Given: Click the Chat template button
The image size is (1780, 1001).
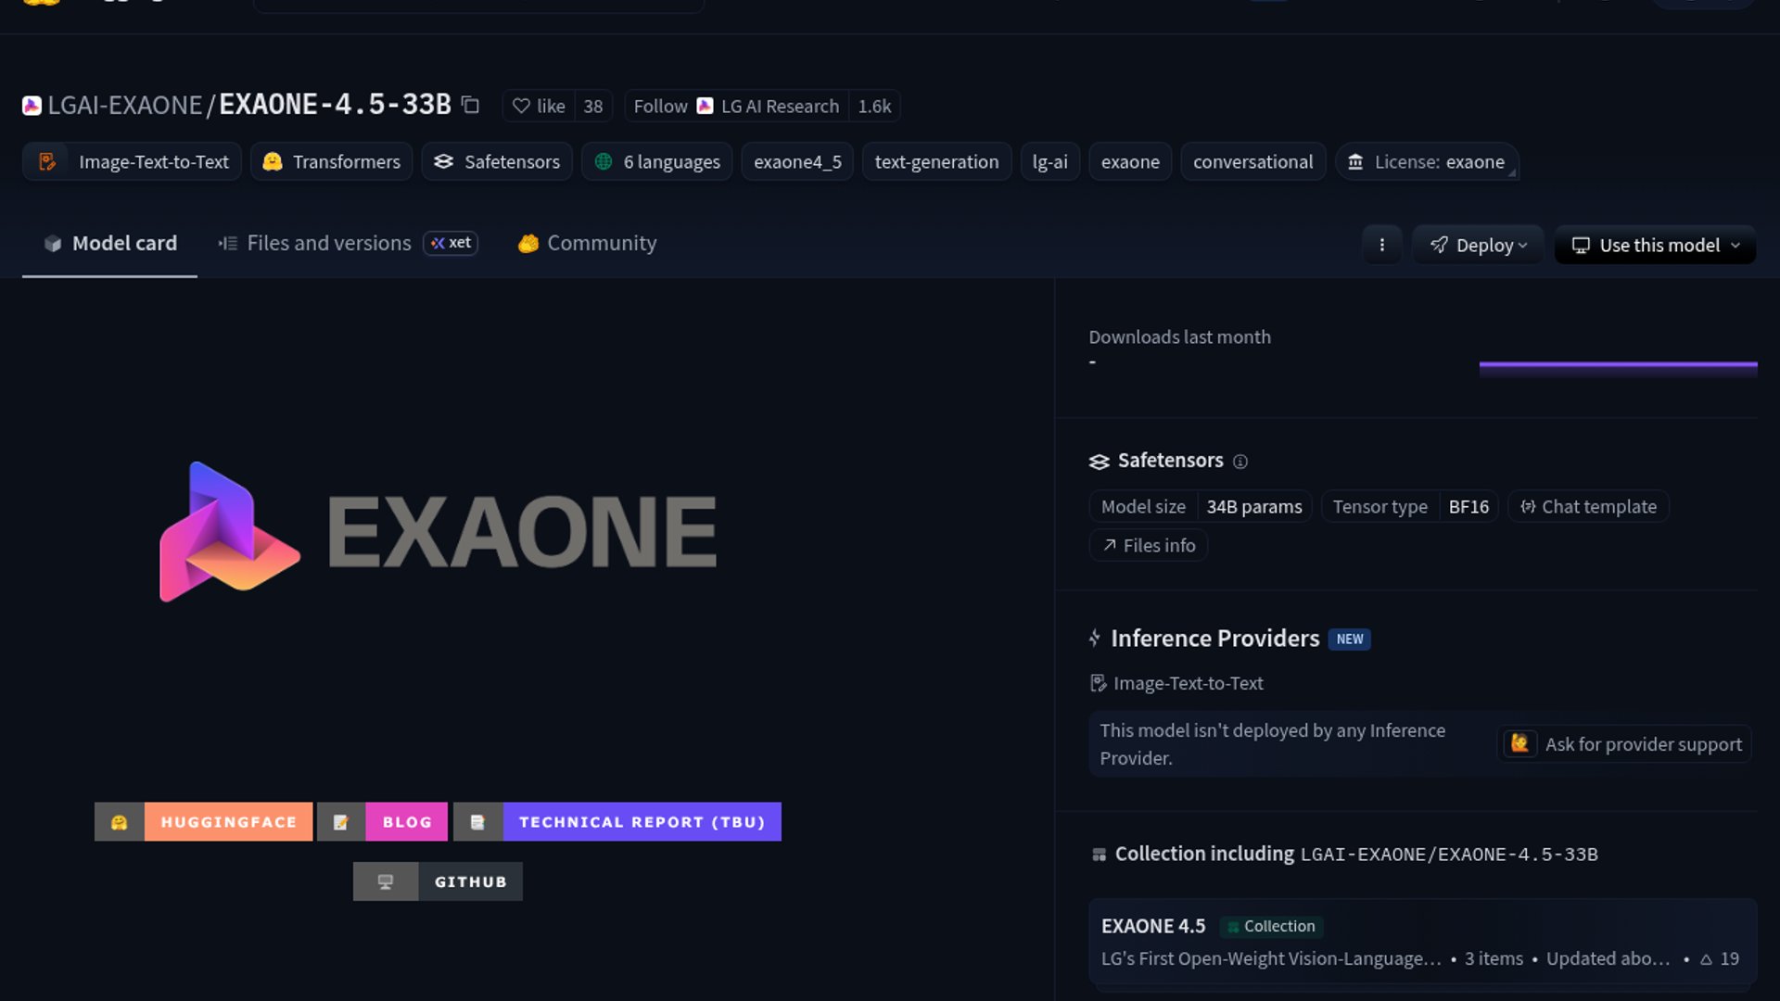Looking at the screenshot, I should (x=1588, y=507).
